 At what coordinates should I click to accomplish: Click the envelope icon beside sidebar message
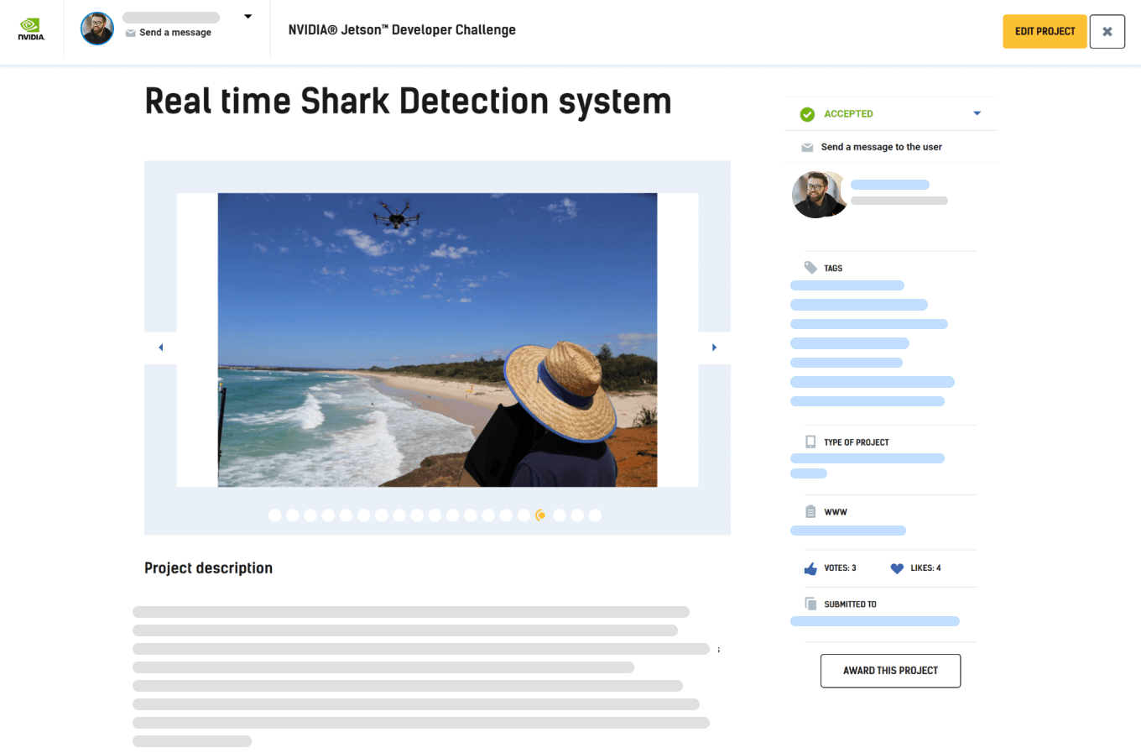(807, 148)
